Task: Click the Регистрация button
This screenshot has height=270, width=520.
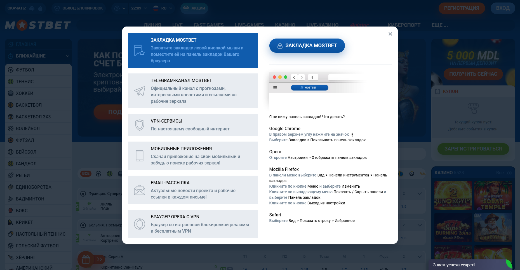Action: (x=462, y=8)
